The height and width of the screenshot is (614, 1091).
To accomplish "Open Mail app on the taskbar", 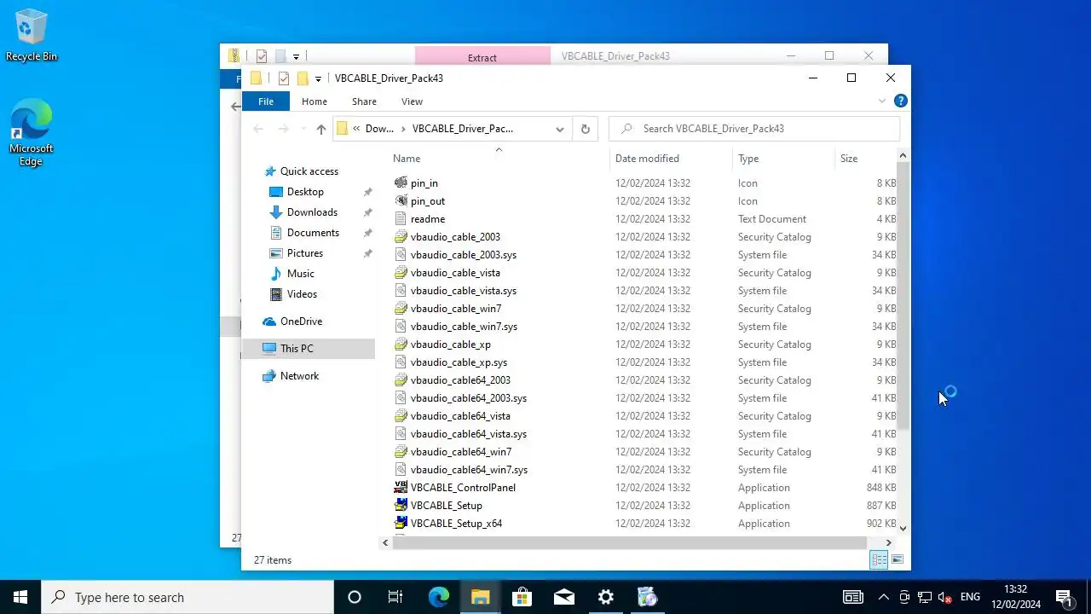I will 563,597.
